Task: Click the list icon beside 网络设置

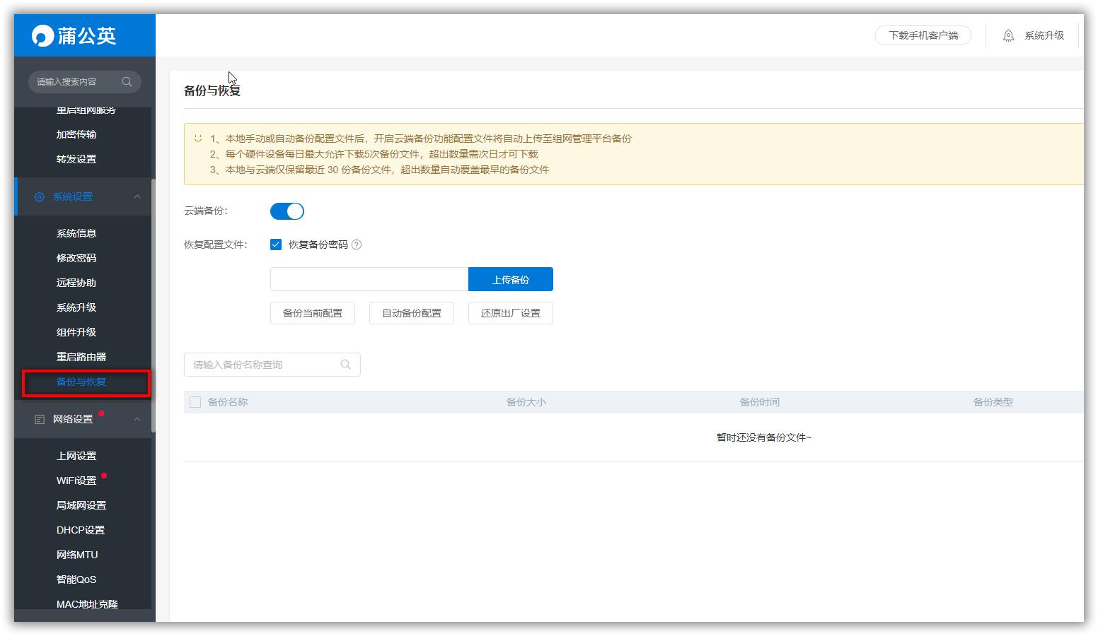Action: 40,418
